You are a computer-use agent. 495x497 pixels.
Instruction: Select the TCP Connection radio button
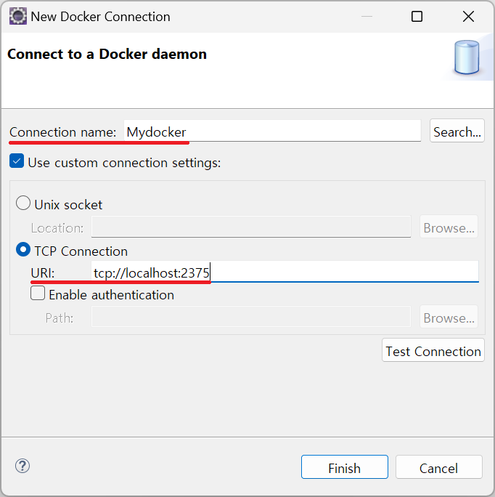(x=23, y=251)
